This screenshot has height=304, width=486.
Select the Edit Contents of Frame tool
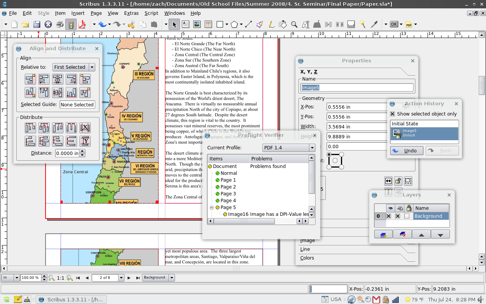pos(306,24)
